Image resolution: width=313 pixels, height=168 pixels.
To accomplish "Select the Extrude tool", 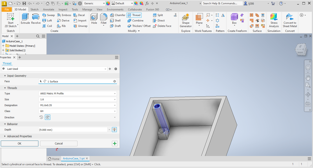I will [x=25, y=19].
